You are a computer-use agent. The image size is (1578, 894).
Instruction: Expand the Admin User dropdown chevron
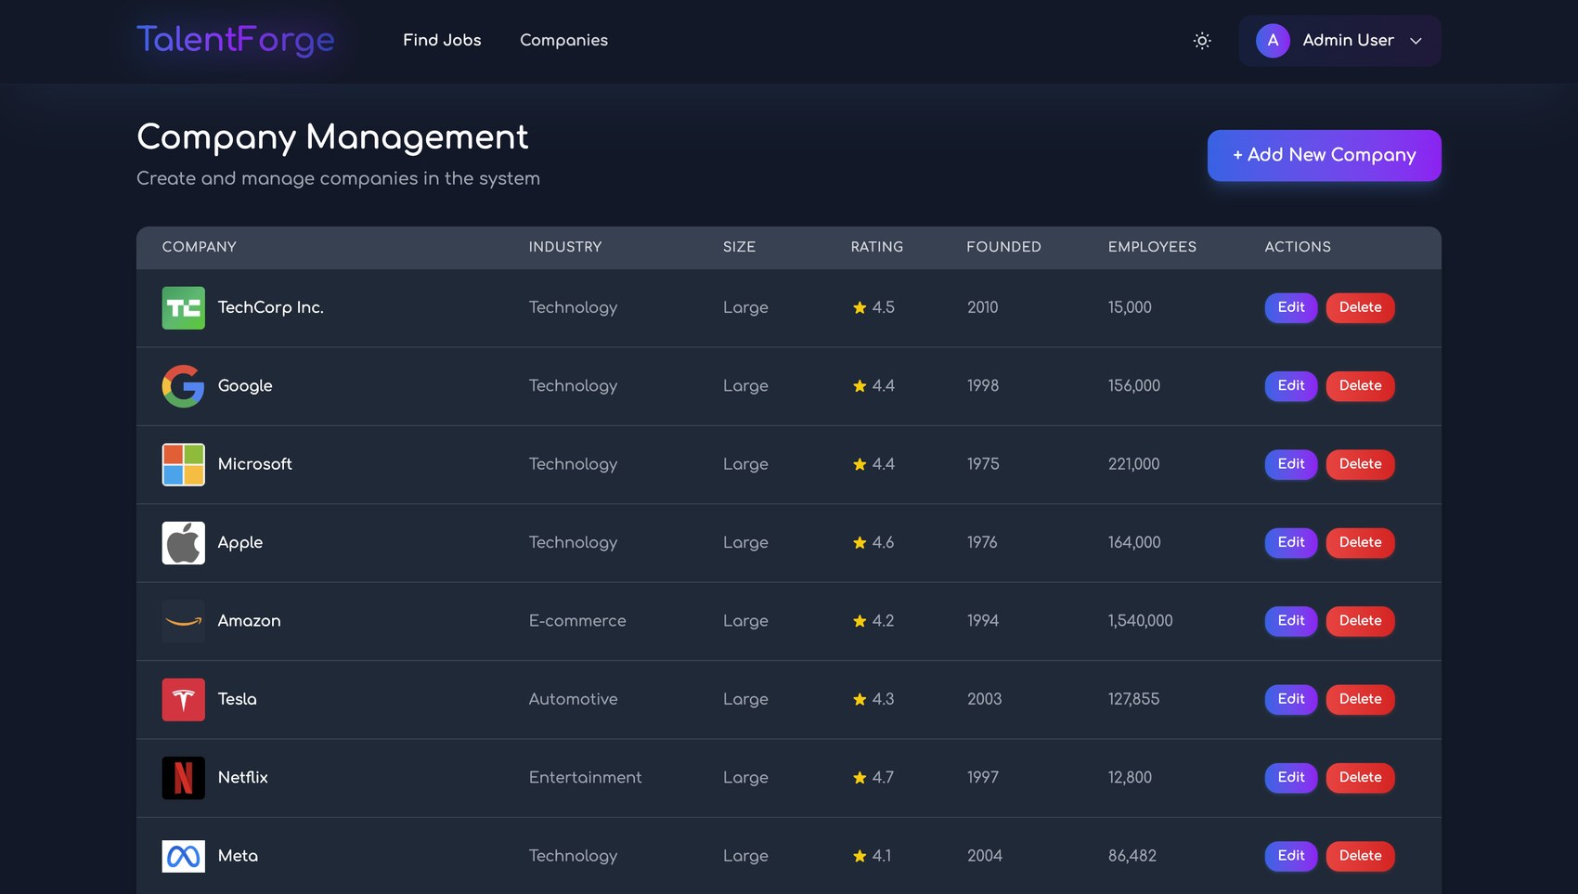pyautogui.click(x=1416, y=41)
